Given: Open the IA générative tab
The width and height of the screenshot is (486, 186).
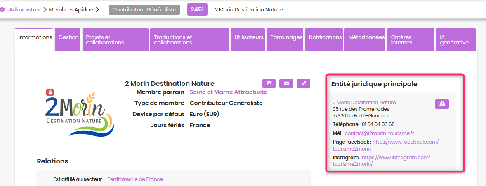Looking at the screenshot, I should pos(456,39).
